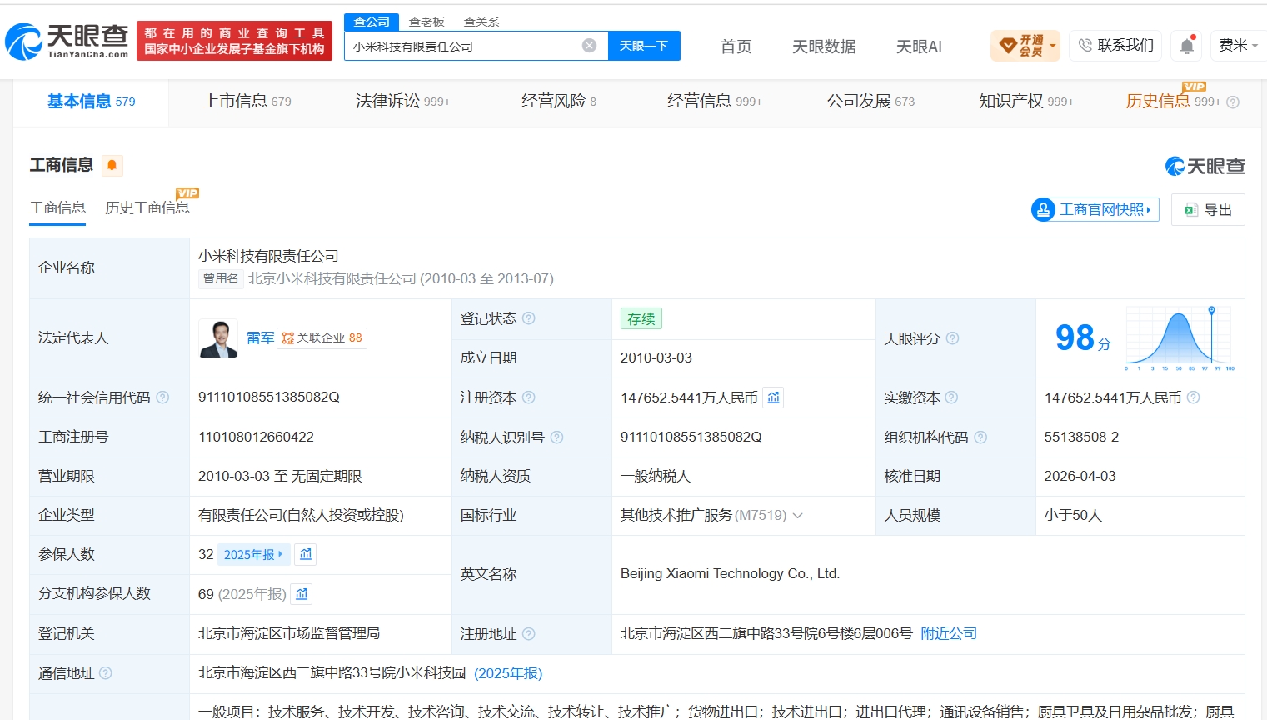The image size is (1267, 720).
Task: Click credit code 91110108551385082Q under 统一社会信用代码
Action: coord(269,397)
